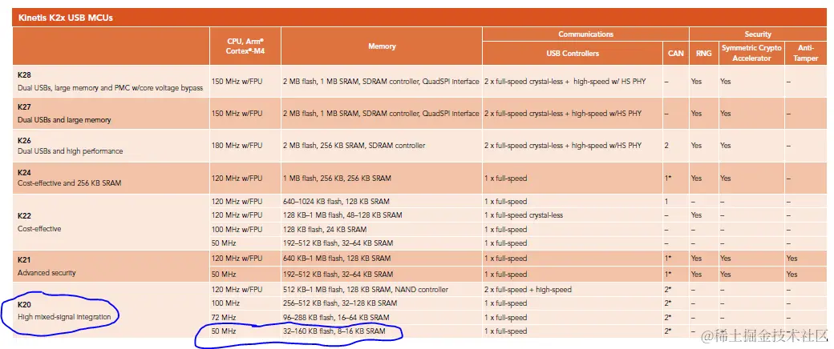Click '96–288 KB flash, 16–64 KB SRAM'
Image resolution: width=834 pixels, height=349 pixels.
click(336, 317)
